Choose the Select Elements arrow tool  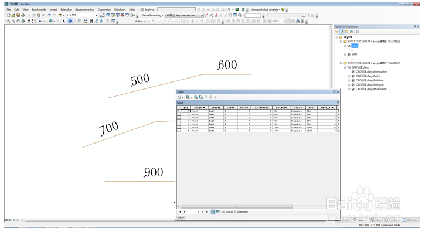pos(64,21)
